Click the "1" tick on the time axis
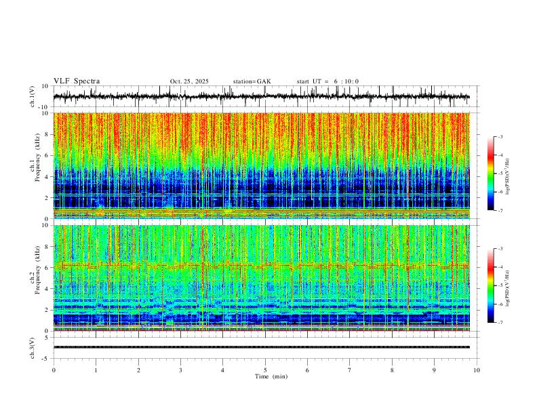 [x=96, y=370]
